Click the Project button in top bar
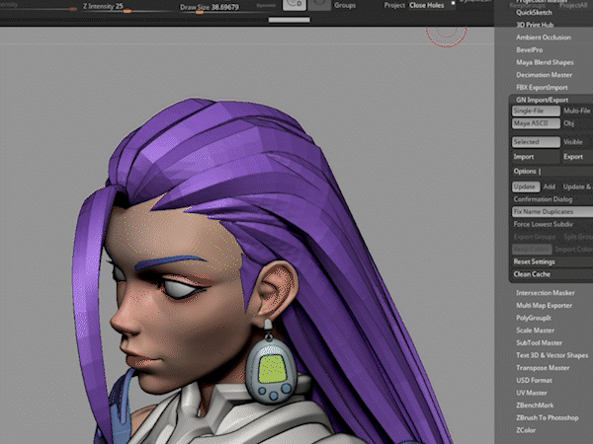Screen dimensions: 593x444 coord(394,5)
